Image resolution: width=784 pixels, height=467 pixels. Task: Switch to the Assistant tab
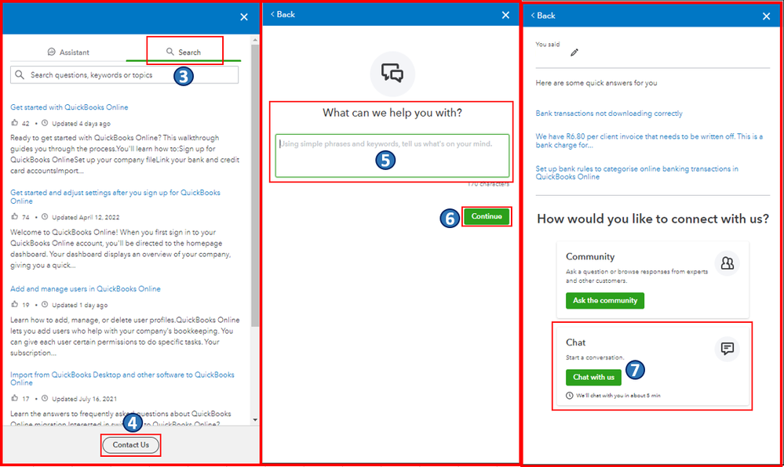68,52
